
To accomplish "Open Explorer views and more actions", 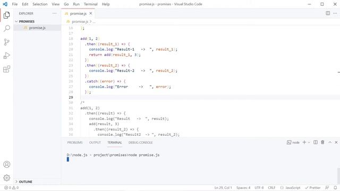I will (54, 13).
